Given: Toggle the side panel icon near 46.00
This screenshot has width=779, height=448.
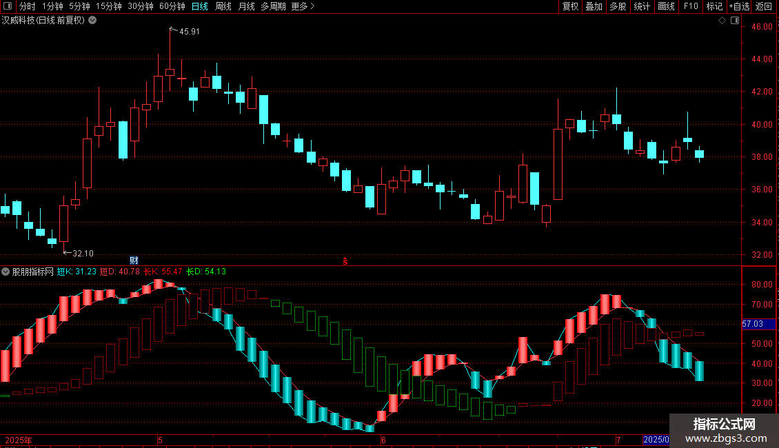Looking at the screenshot, I should (735, 21).
